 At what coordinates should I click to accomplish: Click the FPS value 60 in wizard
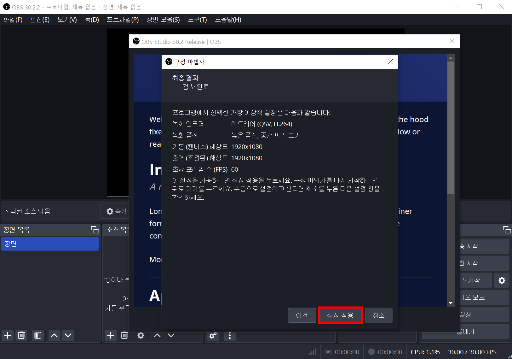(x=235, y=169)
